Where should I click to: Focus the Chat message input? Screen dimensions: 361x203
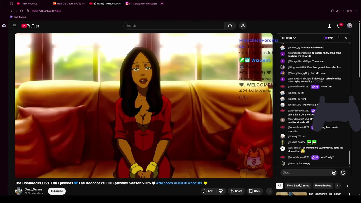(x=306, y=173)
